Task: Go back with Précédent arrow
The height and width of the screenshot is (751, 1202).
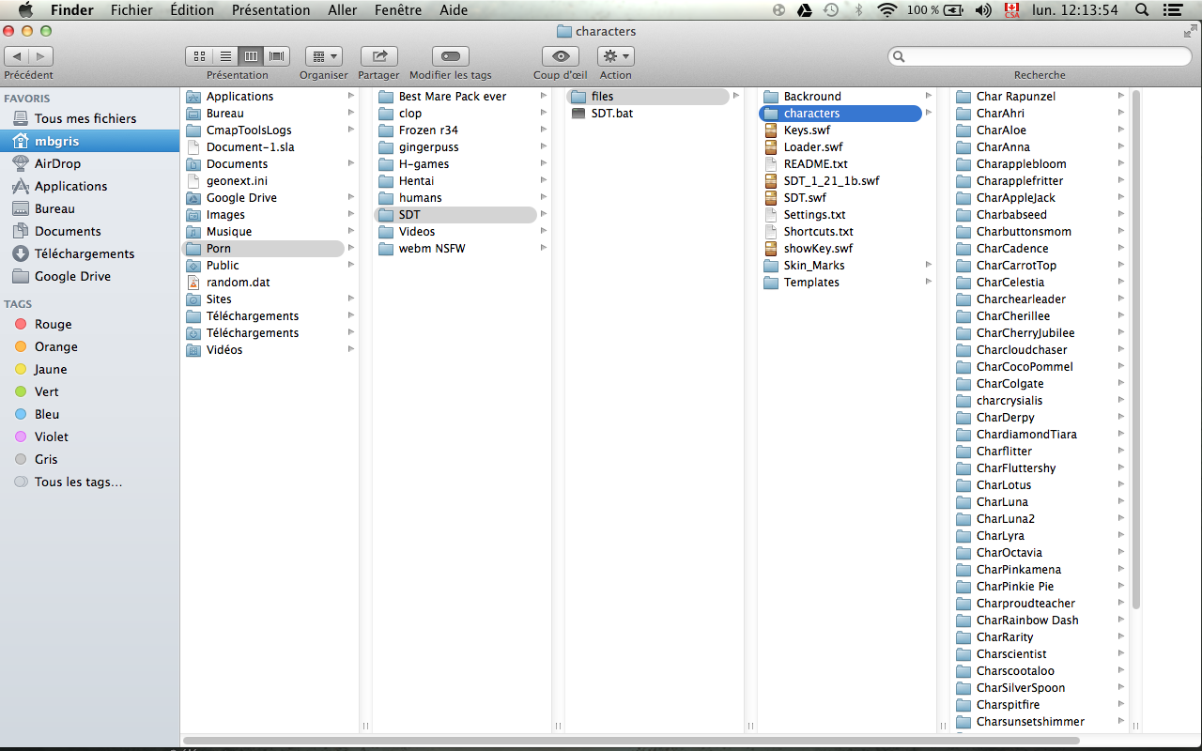Action: 17,56
